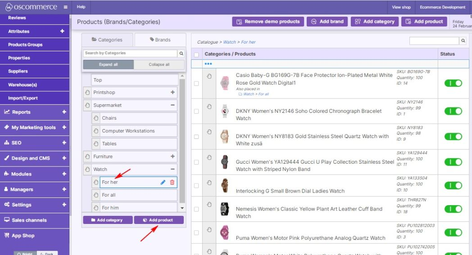Click the View shop link
The image size is (472, 255).
[401, 7]
